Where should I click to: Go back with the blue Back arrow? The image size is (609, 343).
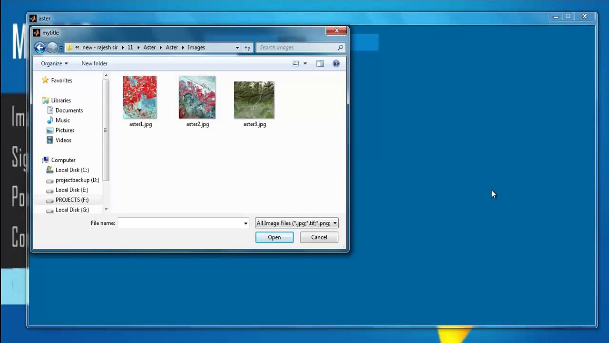(40, 47)
